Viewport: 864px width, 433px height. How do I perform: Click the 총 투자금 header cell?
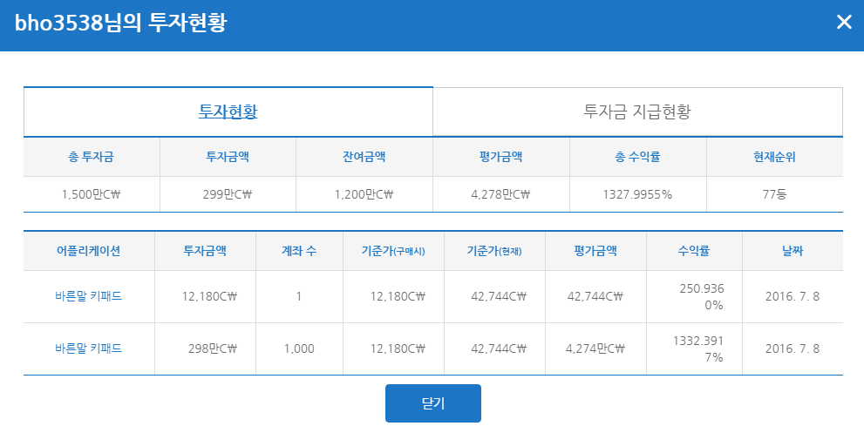tap(91, 157)
